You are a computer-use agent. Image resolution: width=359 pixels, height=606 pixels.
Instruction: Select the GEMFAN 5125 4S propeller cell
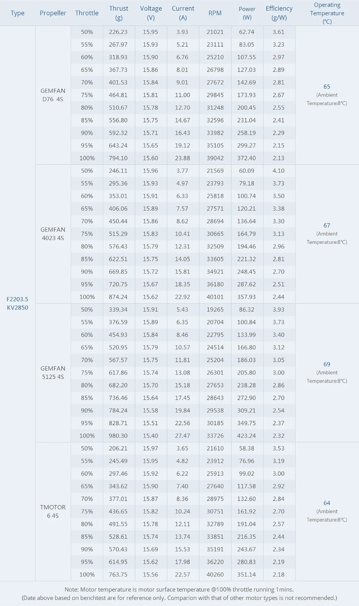pos(53,372)
